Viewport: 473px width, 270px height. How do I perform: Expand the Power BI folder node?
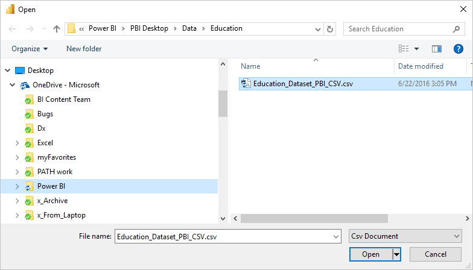coord(17,186)
